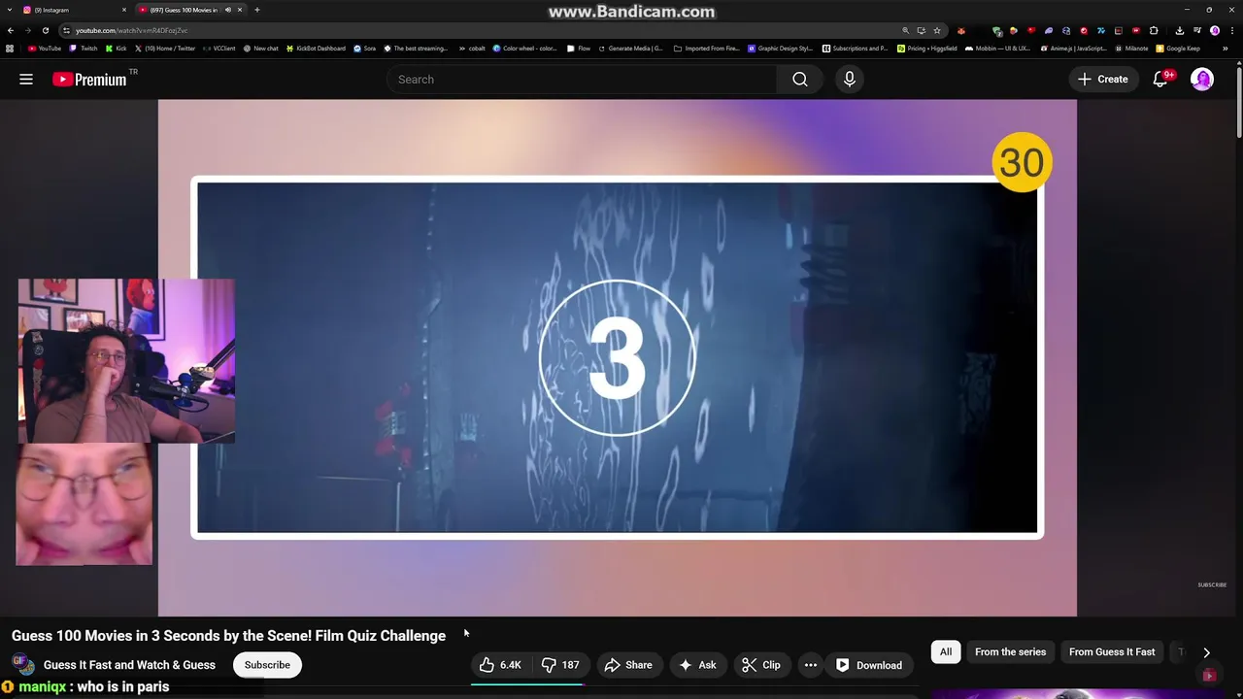Close the YouTube tab
Screen dimensions: 1243x699
239,10
